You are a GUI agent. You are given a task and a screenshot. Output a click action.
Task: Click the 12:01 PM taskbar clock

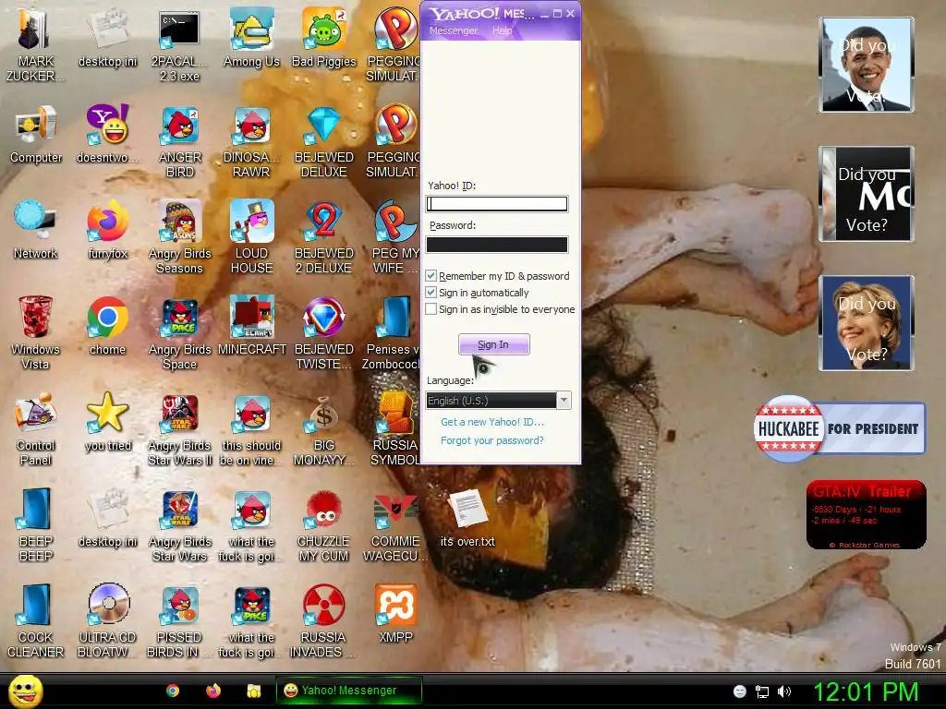(866, 691)
